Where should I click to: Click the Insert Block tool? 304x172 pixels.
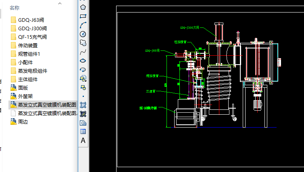coord(83,78)
